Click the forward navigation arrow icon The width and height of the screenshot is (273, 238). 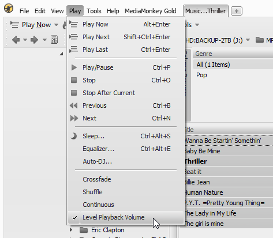[x=34, y=40]
